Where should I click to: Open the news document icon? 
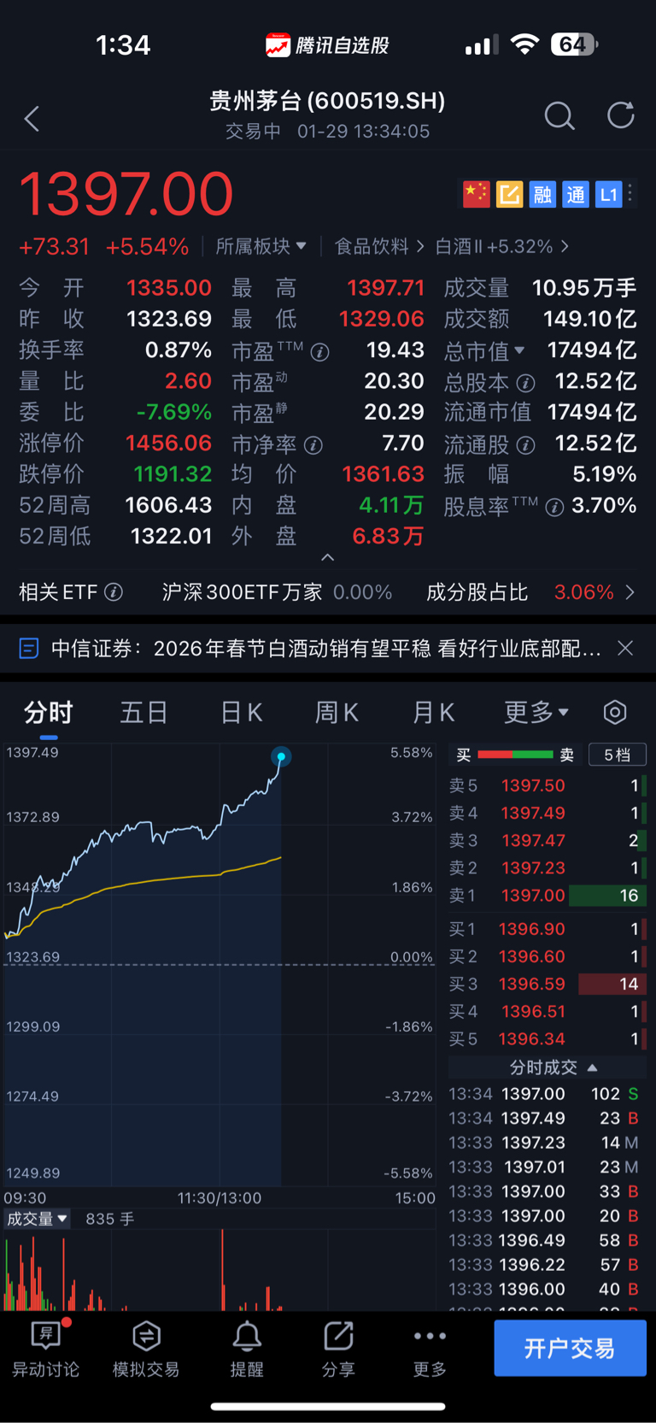(x=28, y=649)
